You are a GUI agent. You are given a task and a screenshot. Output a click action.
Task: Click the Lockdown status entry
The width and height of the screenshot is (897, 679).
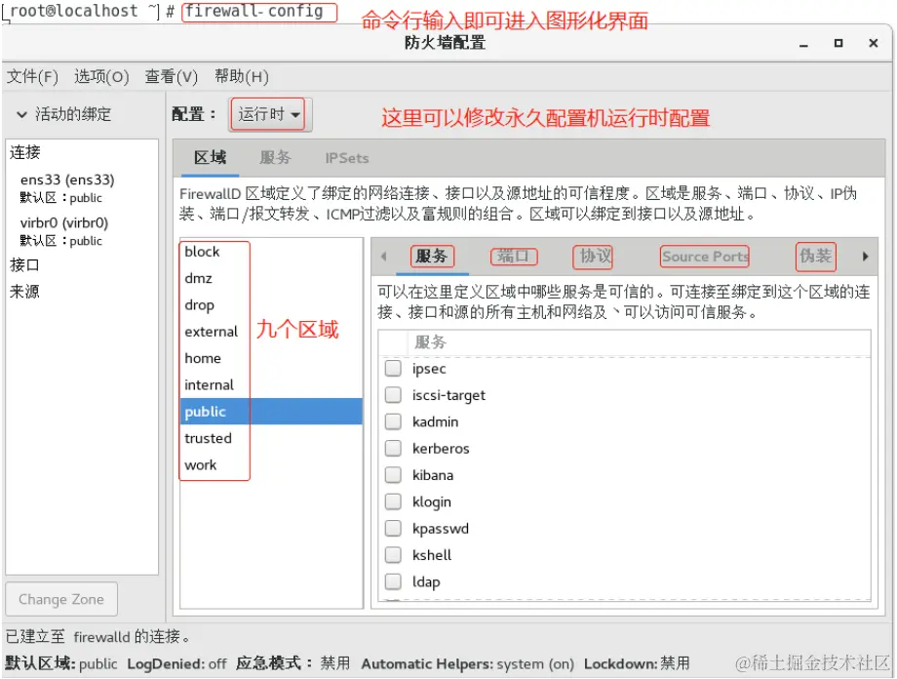pyautogui.click(x=637, y=664)
